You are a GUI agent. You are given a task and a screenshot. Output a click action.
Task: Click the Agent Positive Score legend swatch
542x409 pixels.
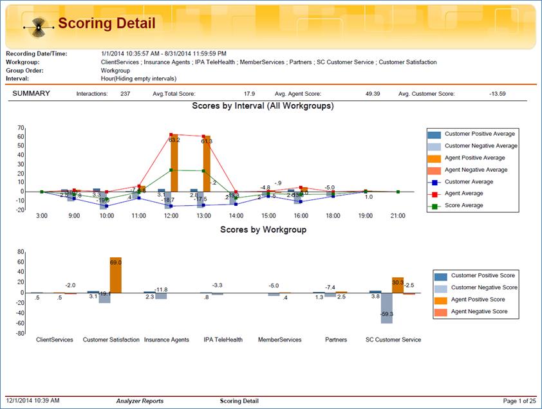pyautogui.click(x=441, y=300)
